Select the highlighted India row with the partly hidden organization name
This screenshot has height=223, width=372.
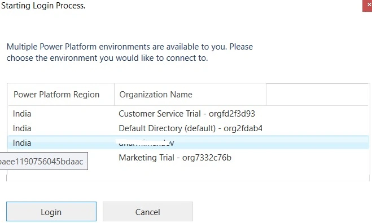(188, 142)
